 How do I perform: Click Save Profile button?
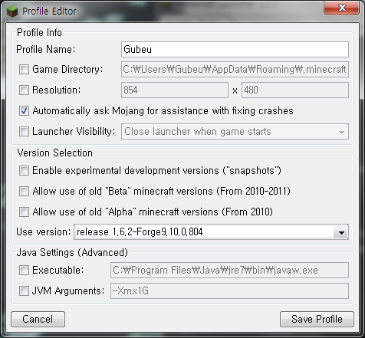[x=317, y=319]
